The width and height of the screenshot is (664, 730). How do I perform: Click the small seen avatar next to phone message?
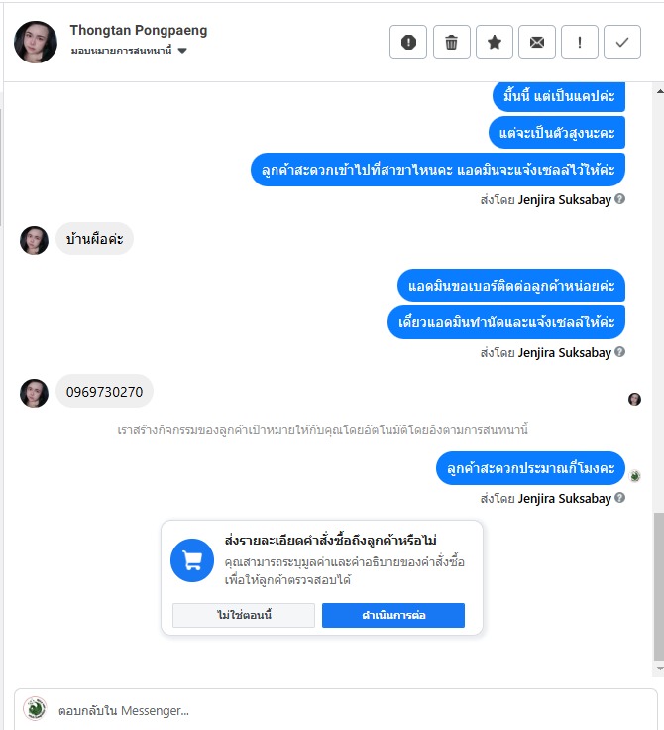634,399
